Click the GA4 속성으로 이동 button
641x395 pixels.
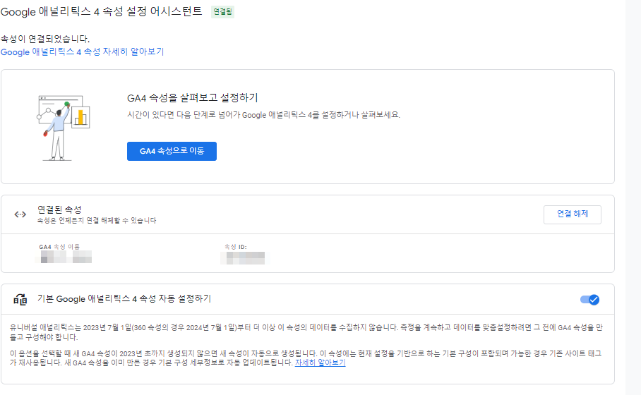172,151
